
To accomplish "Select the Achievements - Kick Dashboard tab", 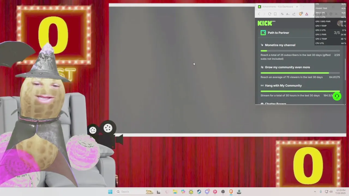I will coord(278,7).
